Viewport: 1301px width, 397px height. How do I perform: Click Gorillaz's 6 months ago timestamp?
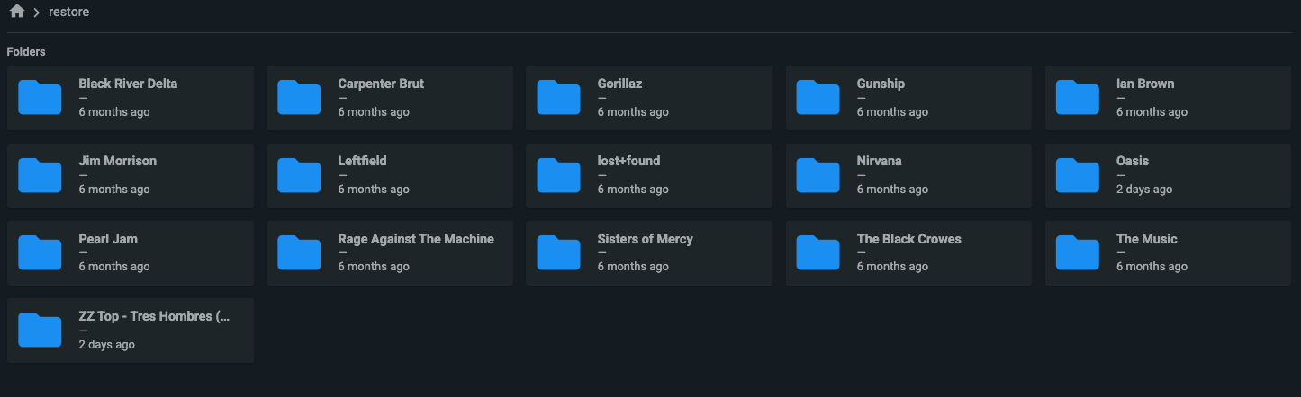click(633, 112)
